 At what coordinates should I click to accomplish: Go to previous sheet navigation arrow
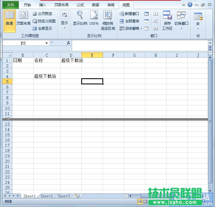click(x=9, y=196)
